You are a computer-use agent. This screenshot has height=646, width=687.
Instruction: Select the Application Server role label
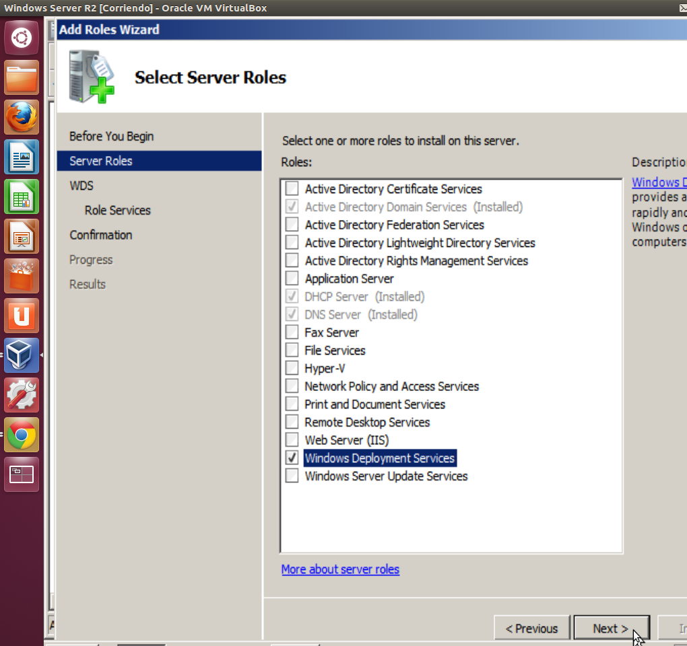[x=349, y=279]
